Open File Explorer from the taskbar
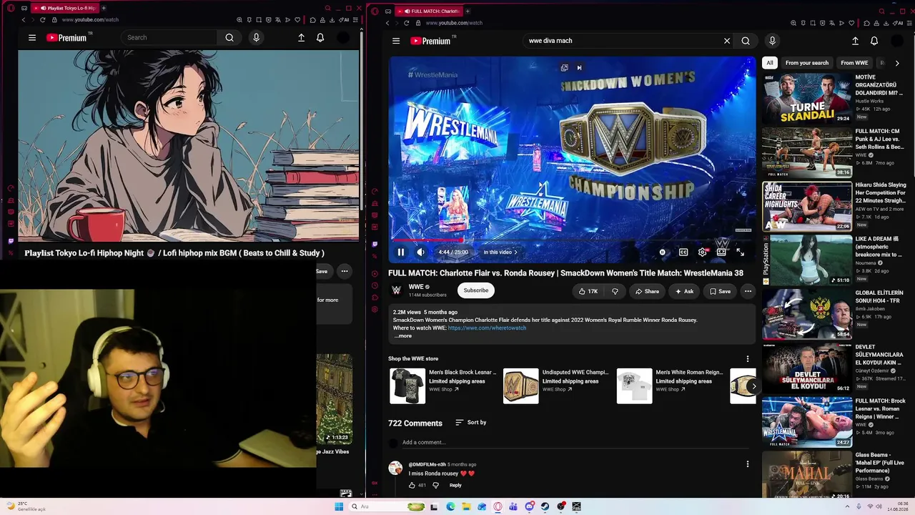The width and height of the screenshot is (915, 515). 466,506
